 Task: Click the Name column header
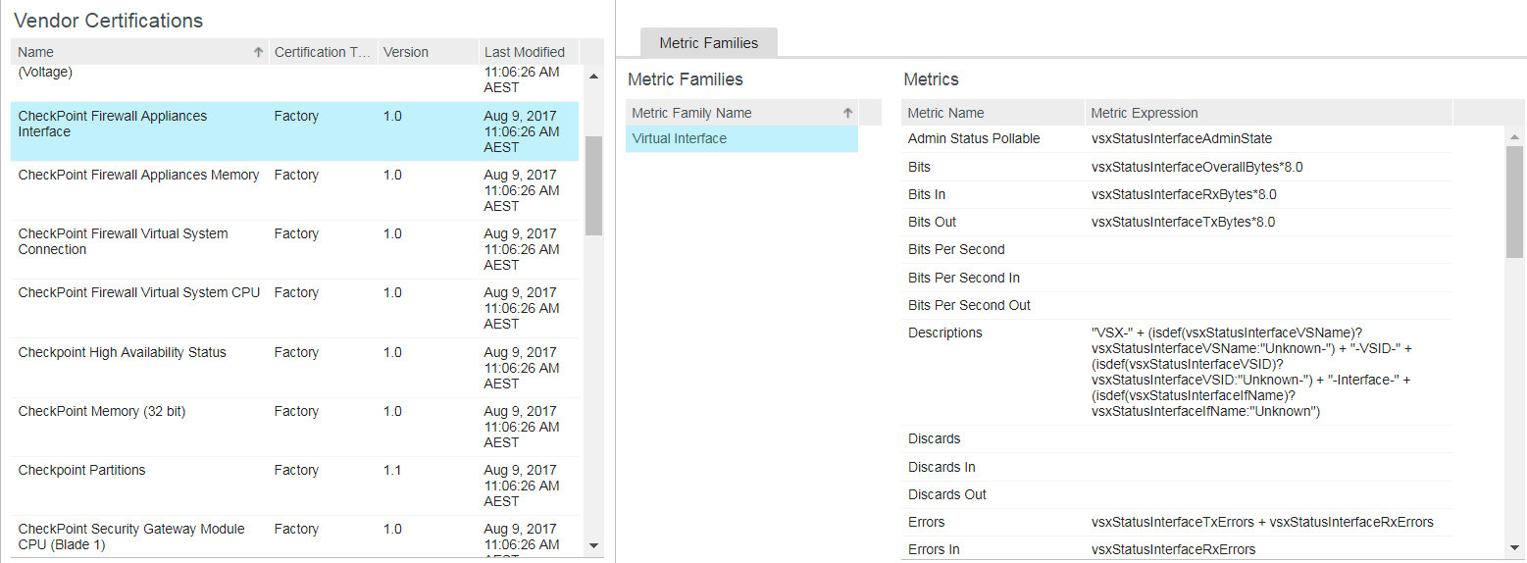[x=139, y=52]
